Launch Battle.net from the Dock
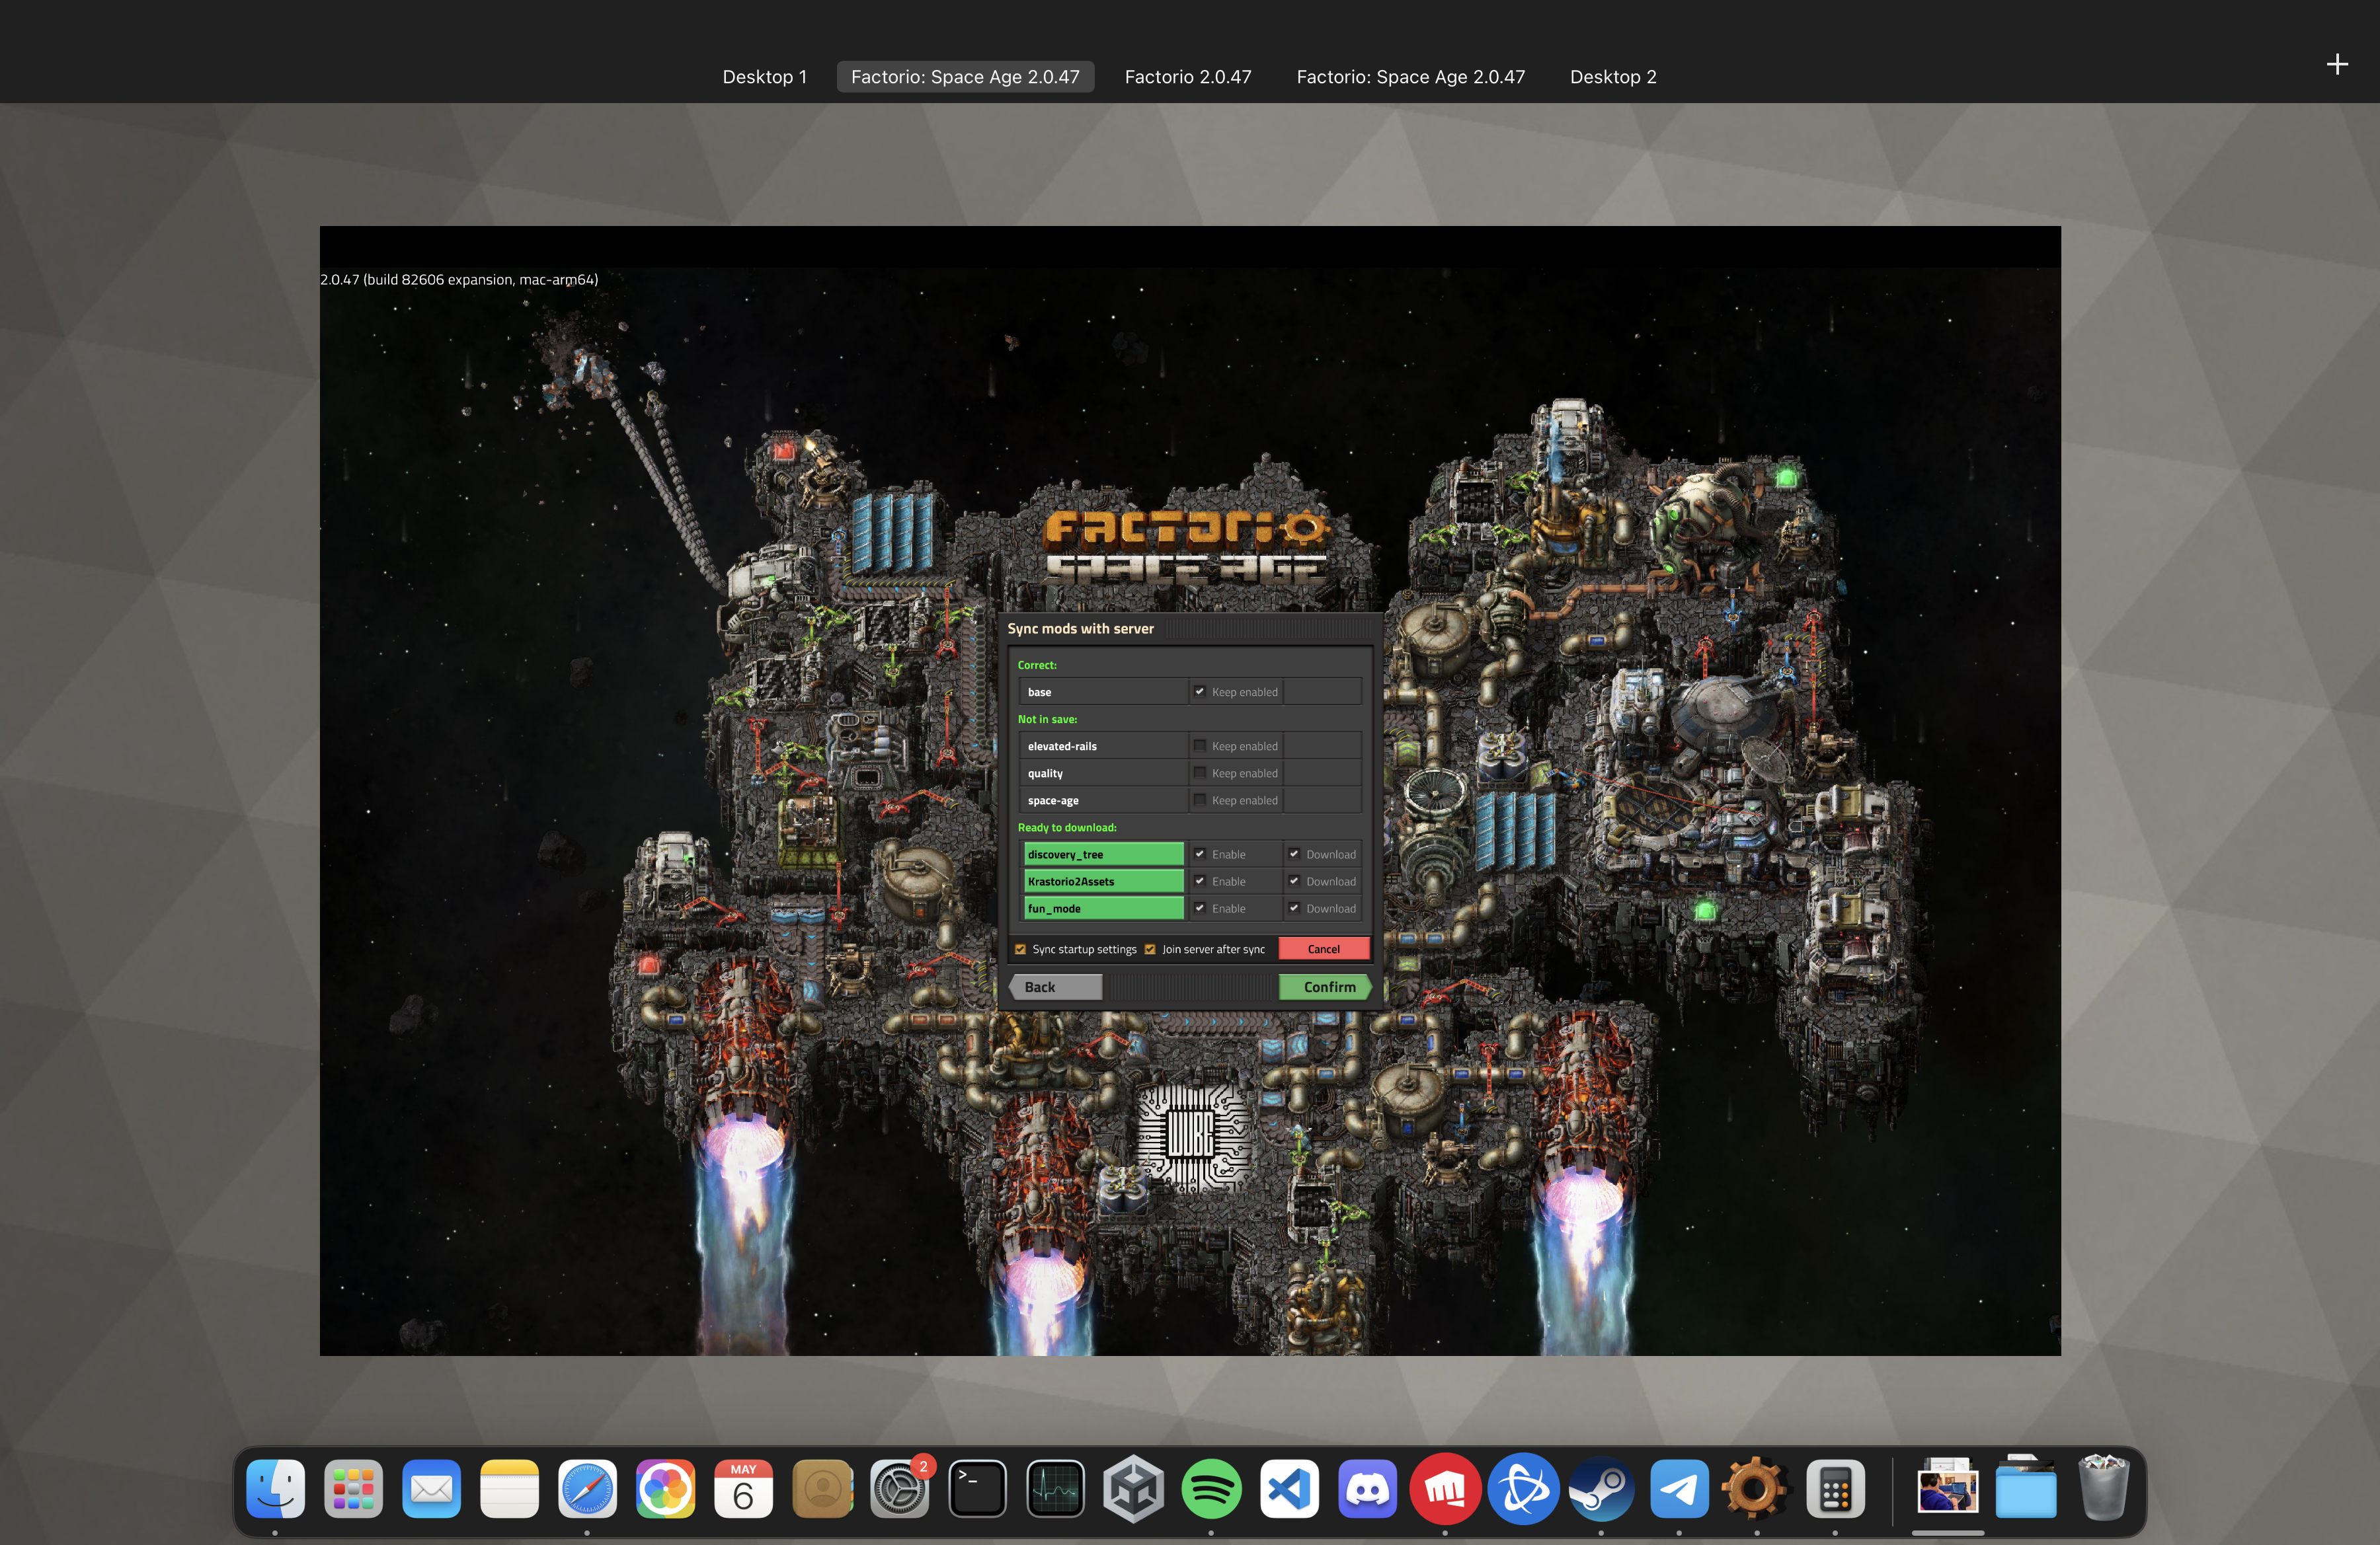This screenshot has width=2380, height=1545. pos(1523,1488)
